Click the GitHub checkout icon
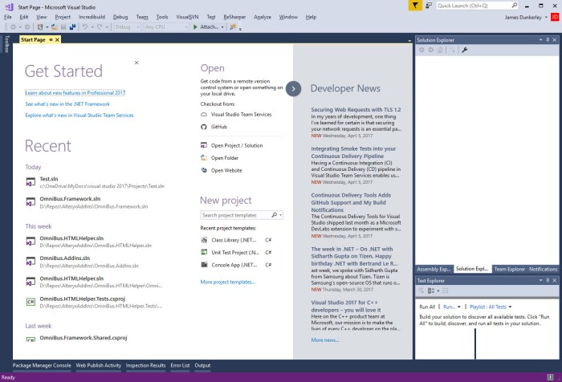This screenshot has width=562, height=382. point(204,127)
